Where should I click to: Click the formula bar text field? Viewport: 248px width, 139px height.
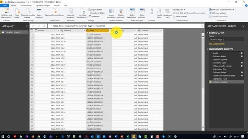pos(124,26)
